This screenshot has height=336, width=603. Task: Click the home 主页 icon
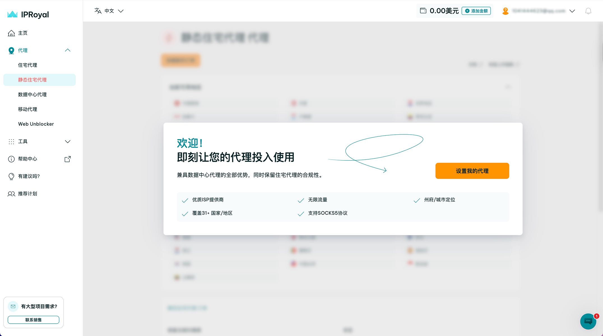11,33
